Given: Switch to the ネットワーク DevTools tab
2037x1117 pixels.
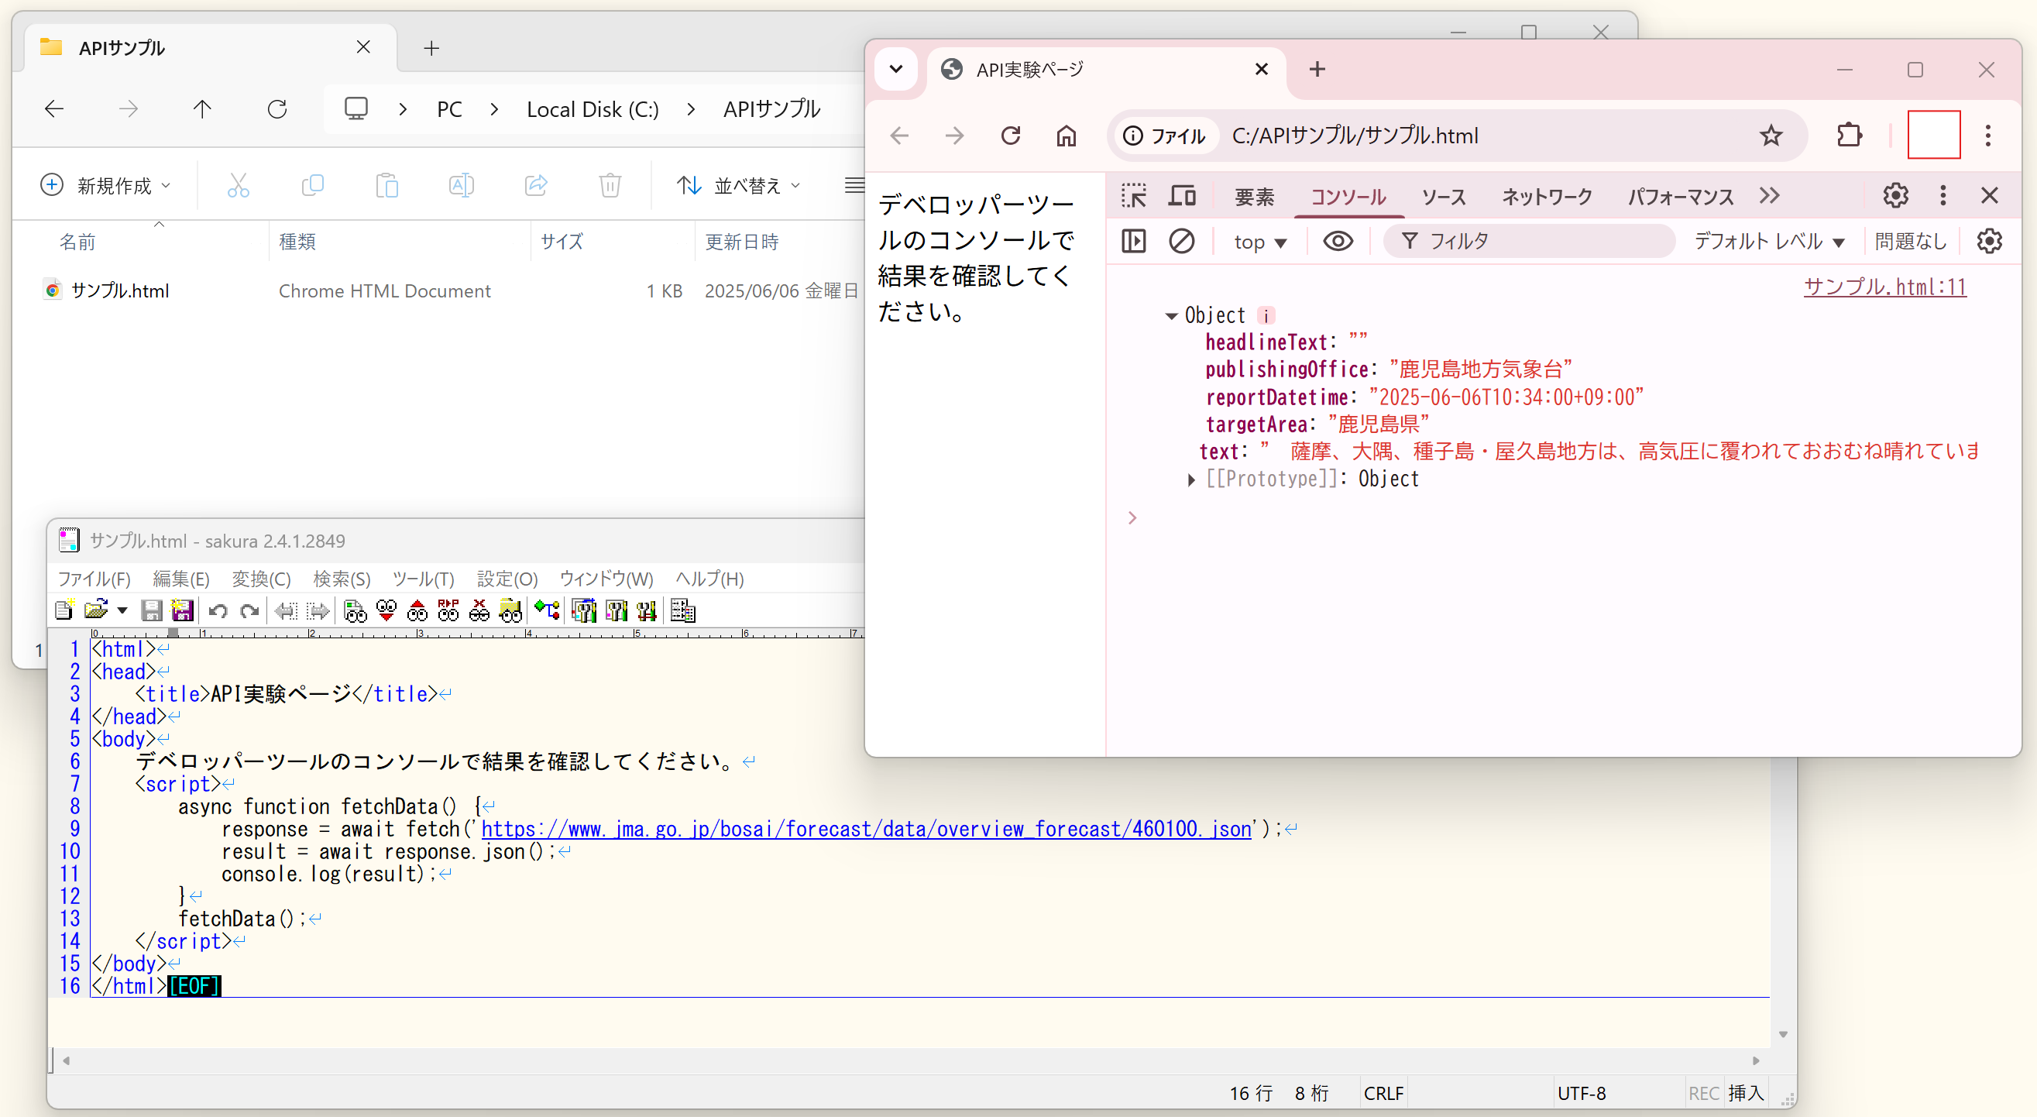Looking at the screenshot, I should (x=1546, y=196).
